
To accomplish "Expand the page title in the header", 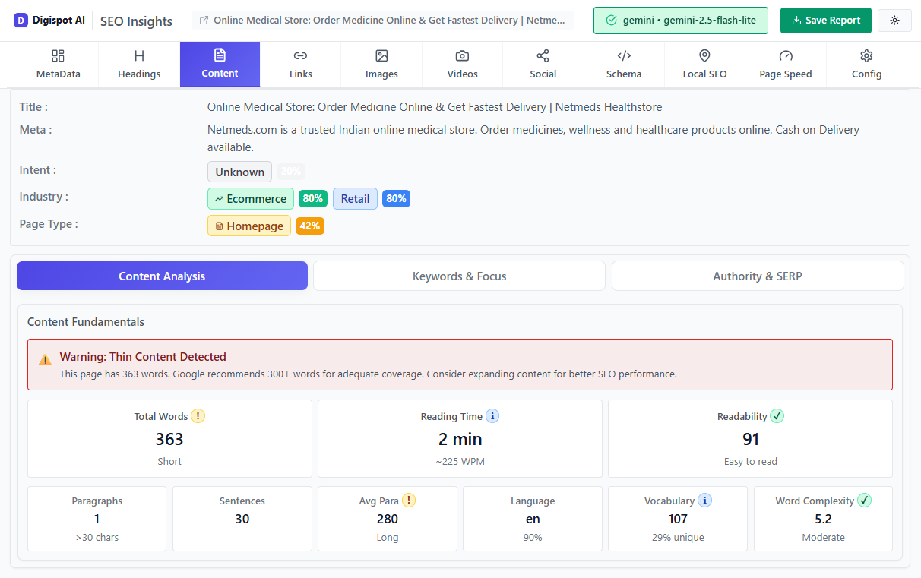I will (383, 20).
